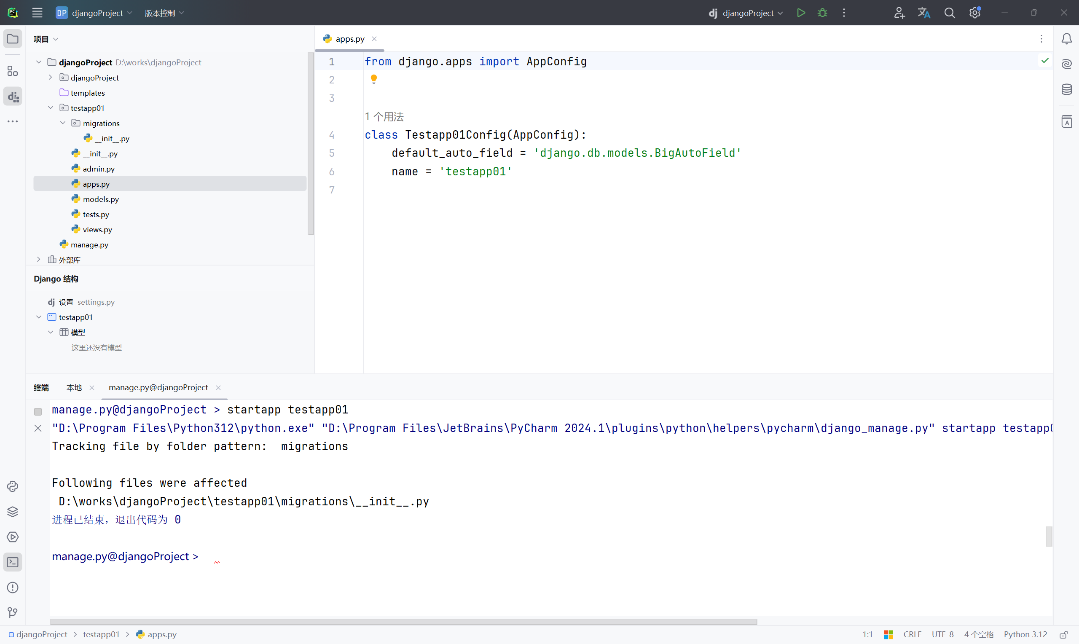Open documentation tool window on the right
The width and height of the screenshot is (1079, 644).
[1066, 121]
